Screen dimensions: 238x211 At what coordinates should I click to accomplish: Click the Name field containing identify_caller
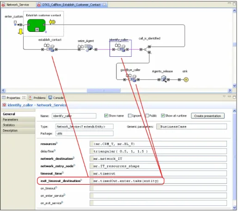point(74,116)
